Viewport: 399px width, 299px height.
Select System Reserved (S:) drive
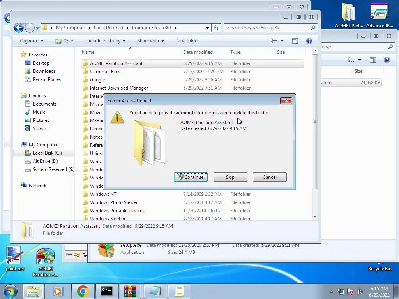(x=53, y=169)
